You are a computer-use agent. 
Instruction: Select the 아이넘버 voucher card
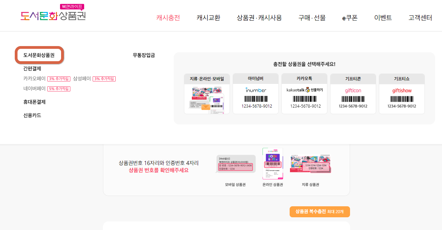(256, 94)
